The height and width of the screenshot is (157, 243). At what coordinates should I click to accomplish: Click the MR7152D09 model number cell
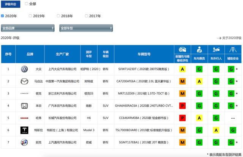144,94
